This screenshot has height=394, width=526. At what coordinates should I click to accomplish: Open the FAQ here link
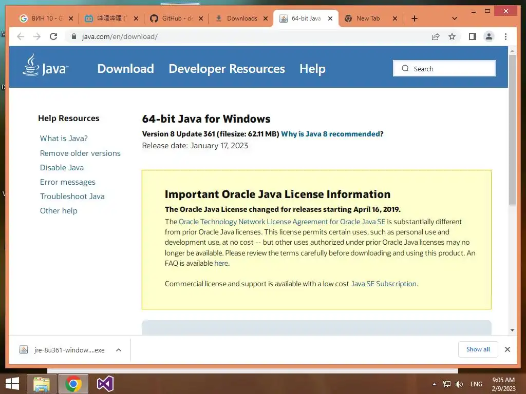pos(221,263)
